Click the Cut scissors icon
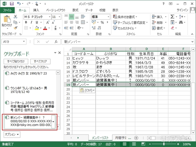Viewport: 196px width, 147px height. (15, 17)
